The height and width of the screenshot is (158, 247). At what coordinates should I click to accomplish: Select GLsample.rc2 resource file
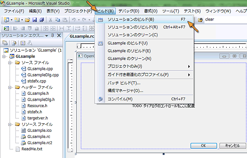[x=40, y=143]
